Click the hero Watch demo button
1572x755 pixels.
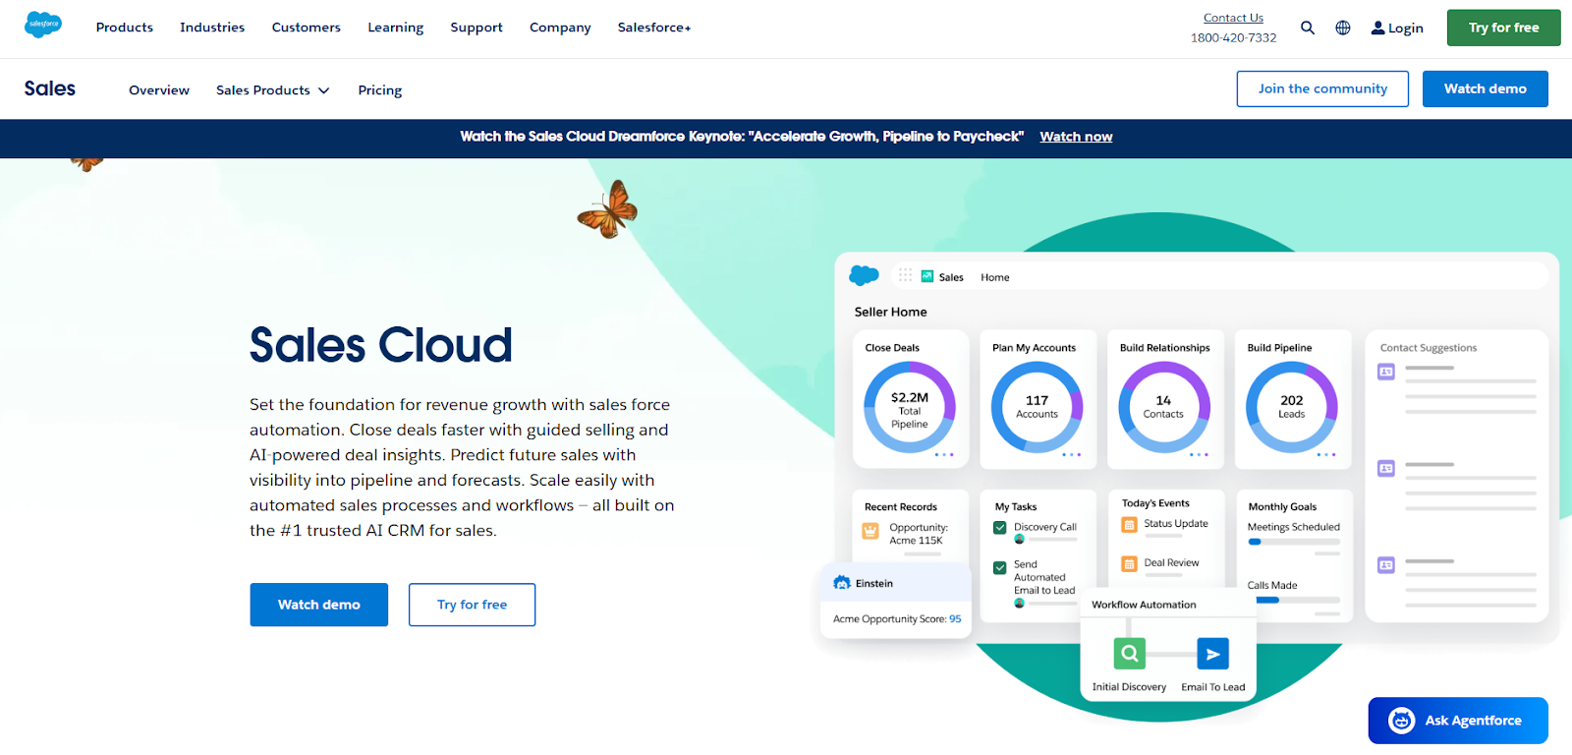click(319, 605)
